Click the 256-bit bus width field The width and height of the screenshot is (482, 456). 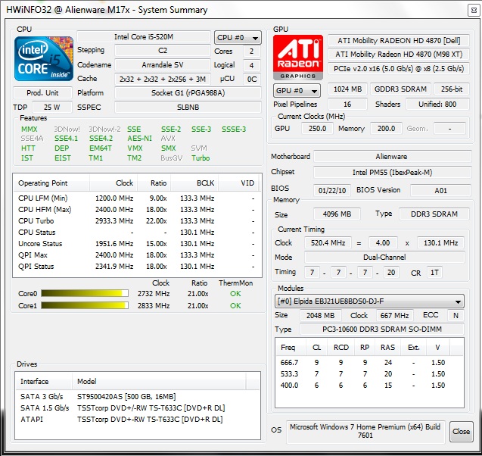(452, 89)
